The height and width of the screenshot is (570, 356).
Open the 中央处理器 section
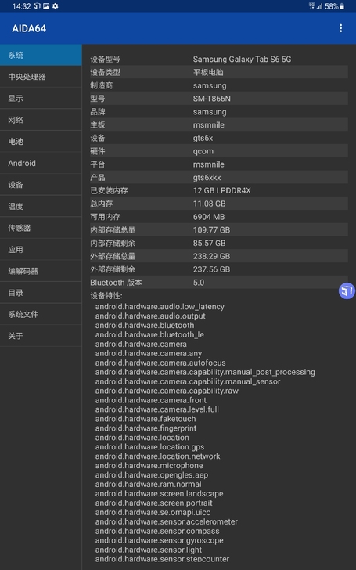point(41,77)
